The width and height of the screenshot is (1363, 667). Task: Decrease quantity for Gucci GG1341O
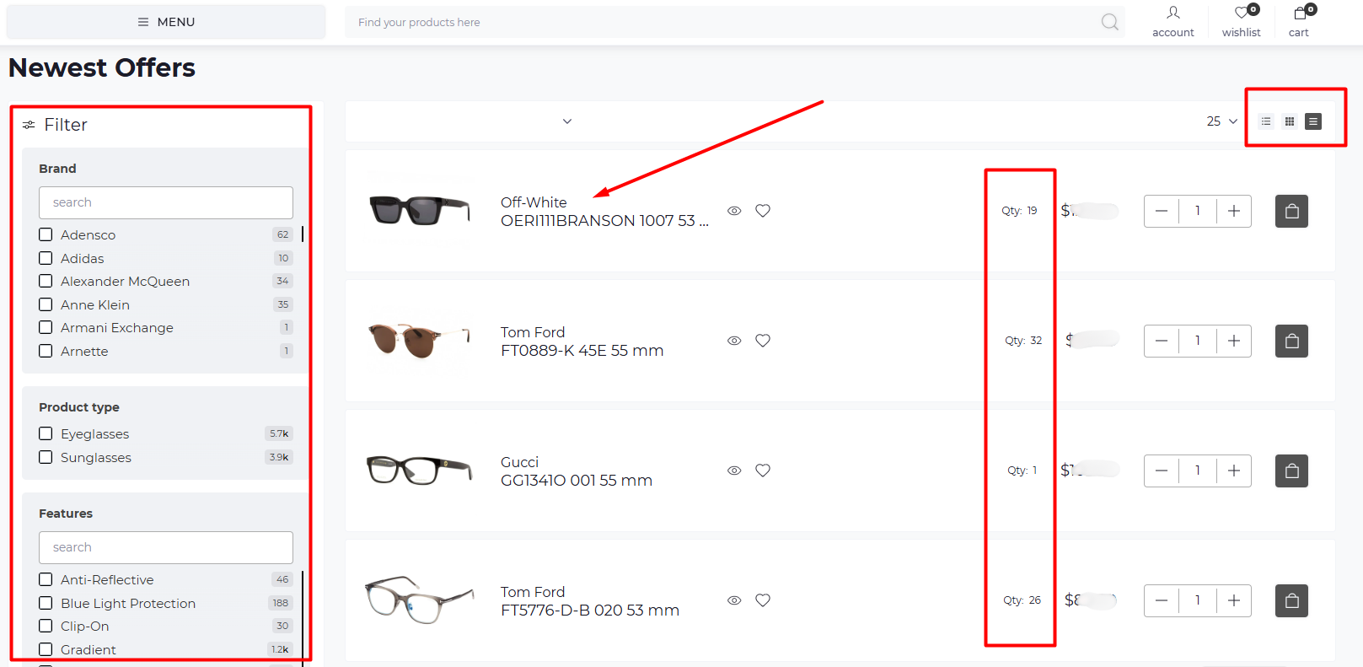click(x=1162, y=471)
